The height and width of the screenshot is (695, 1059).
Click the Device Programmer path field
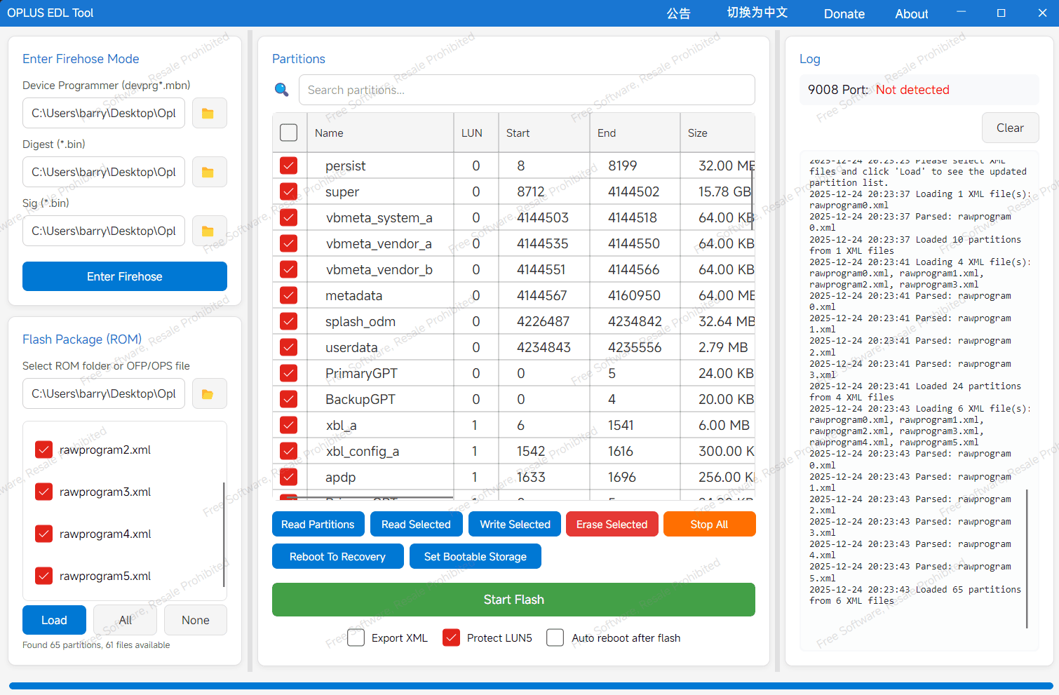[104, 113]
